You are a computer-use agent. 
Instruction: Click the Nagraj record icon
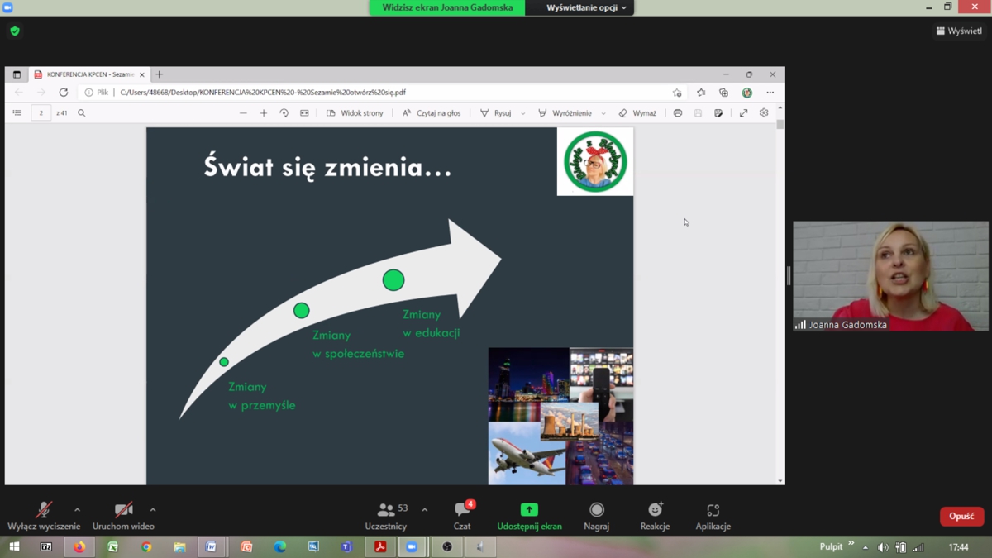coord(596,510)
